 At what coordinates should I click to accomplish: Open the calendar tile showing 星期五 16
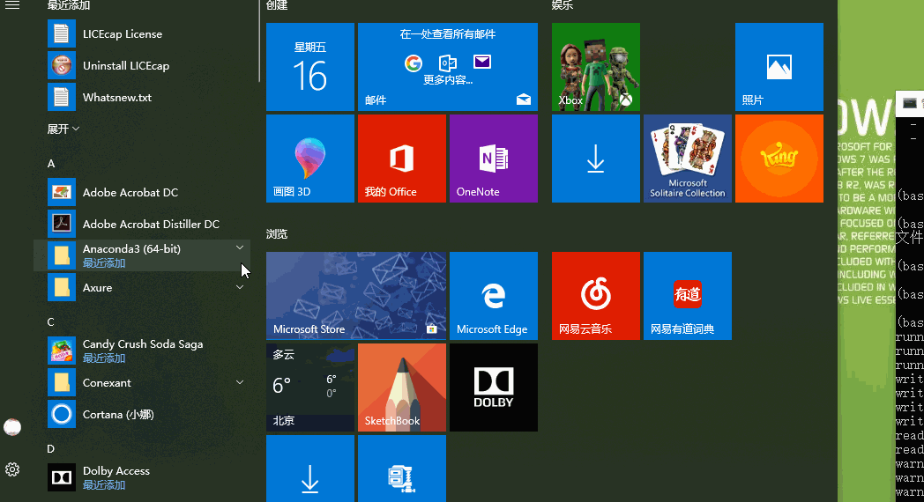tap(310, 67)
